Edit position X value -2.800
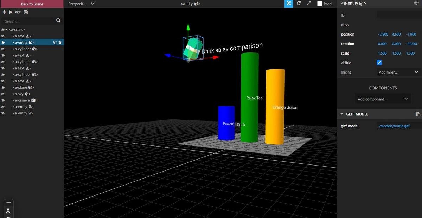Image resolution: width=422 pixels, height=218 pixels. (x=383, y=35)
